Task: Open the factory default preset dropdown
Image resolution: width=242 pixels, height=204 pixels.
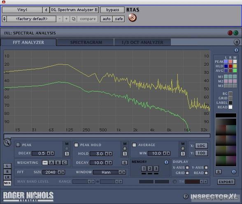Action: pos(32,19)
